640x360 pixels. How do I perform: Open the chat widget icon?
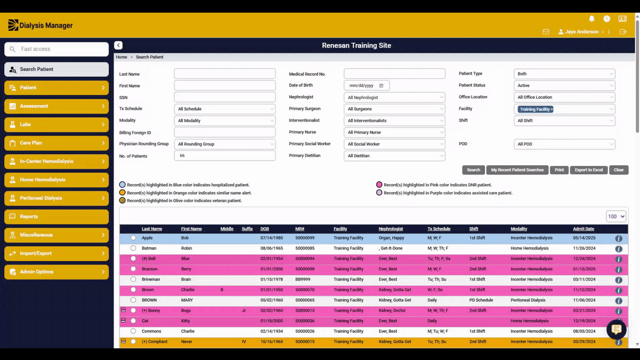[x=617, y=329]
